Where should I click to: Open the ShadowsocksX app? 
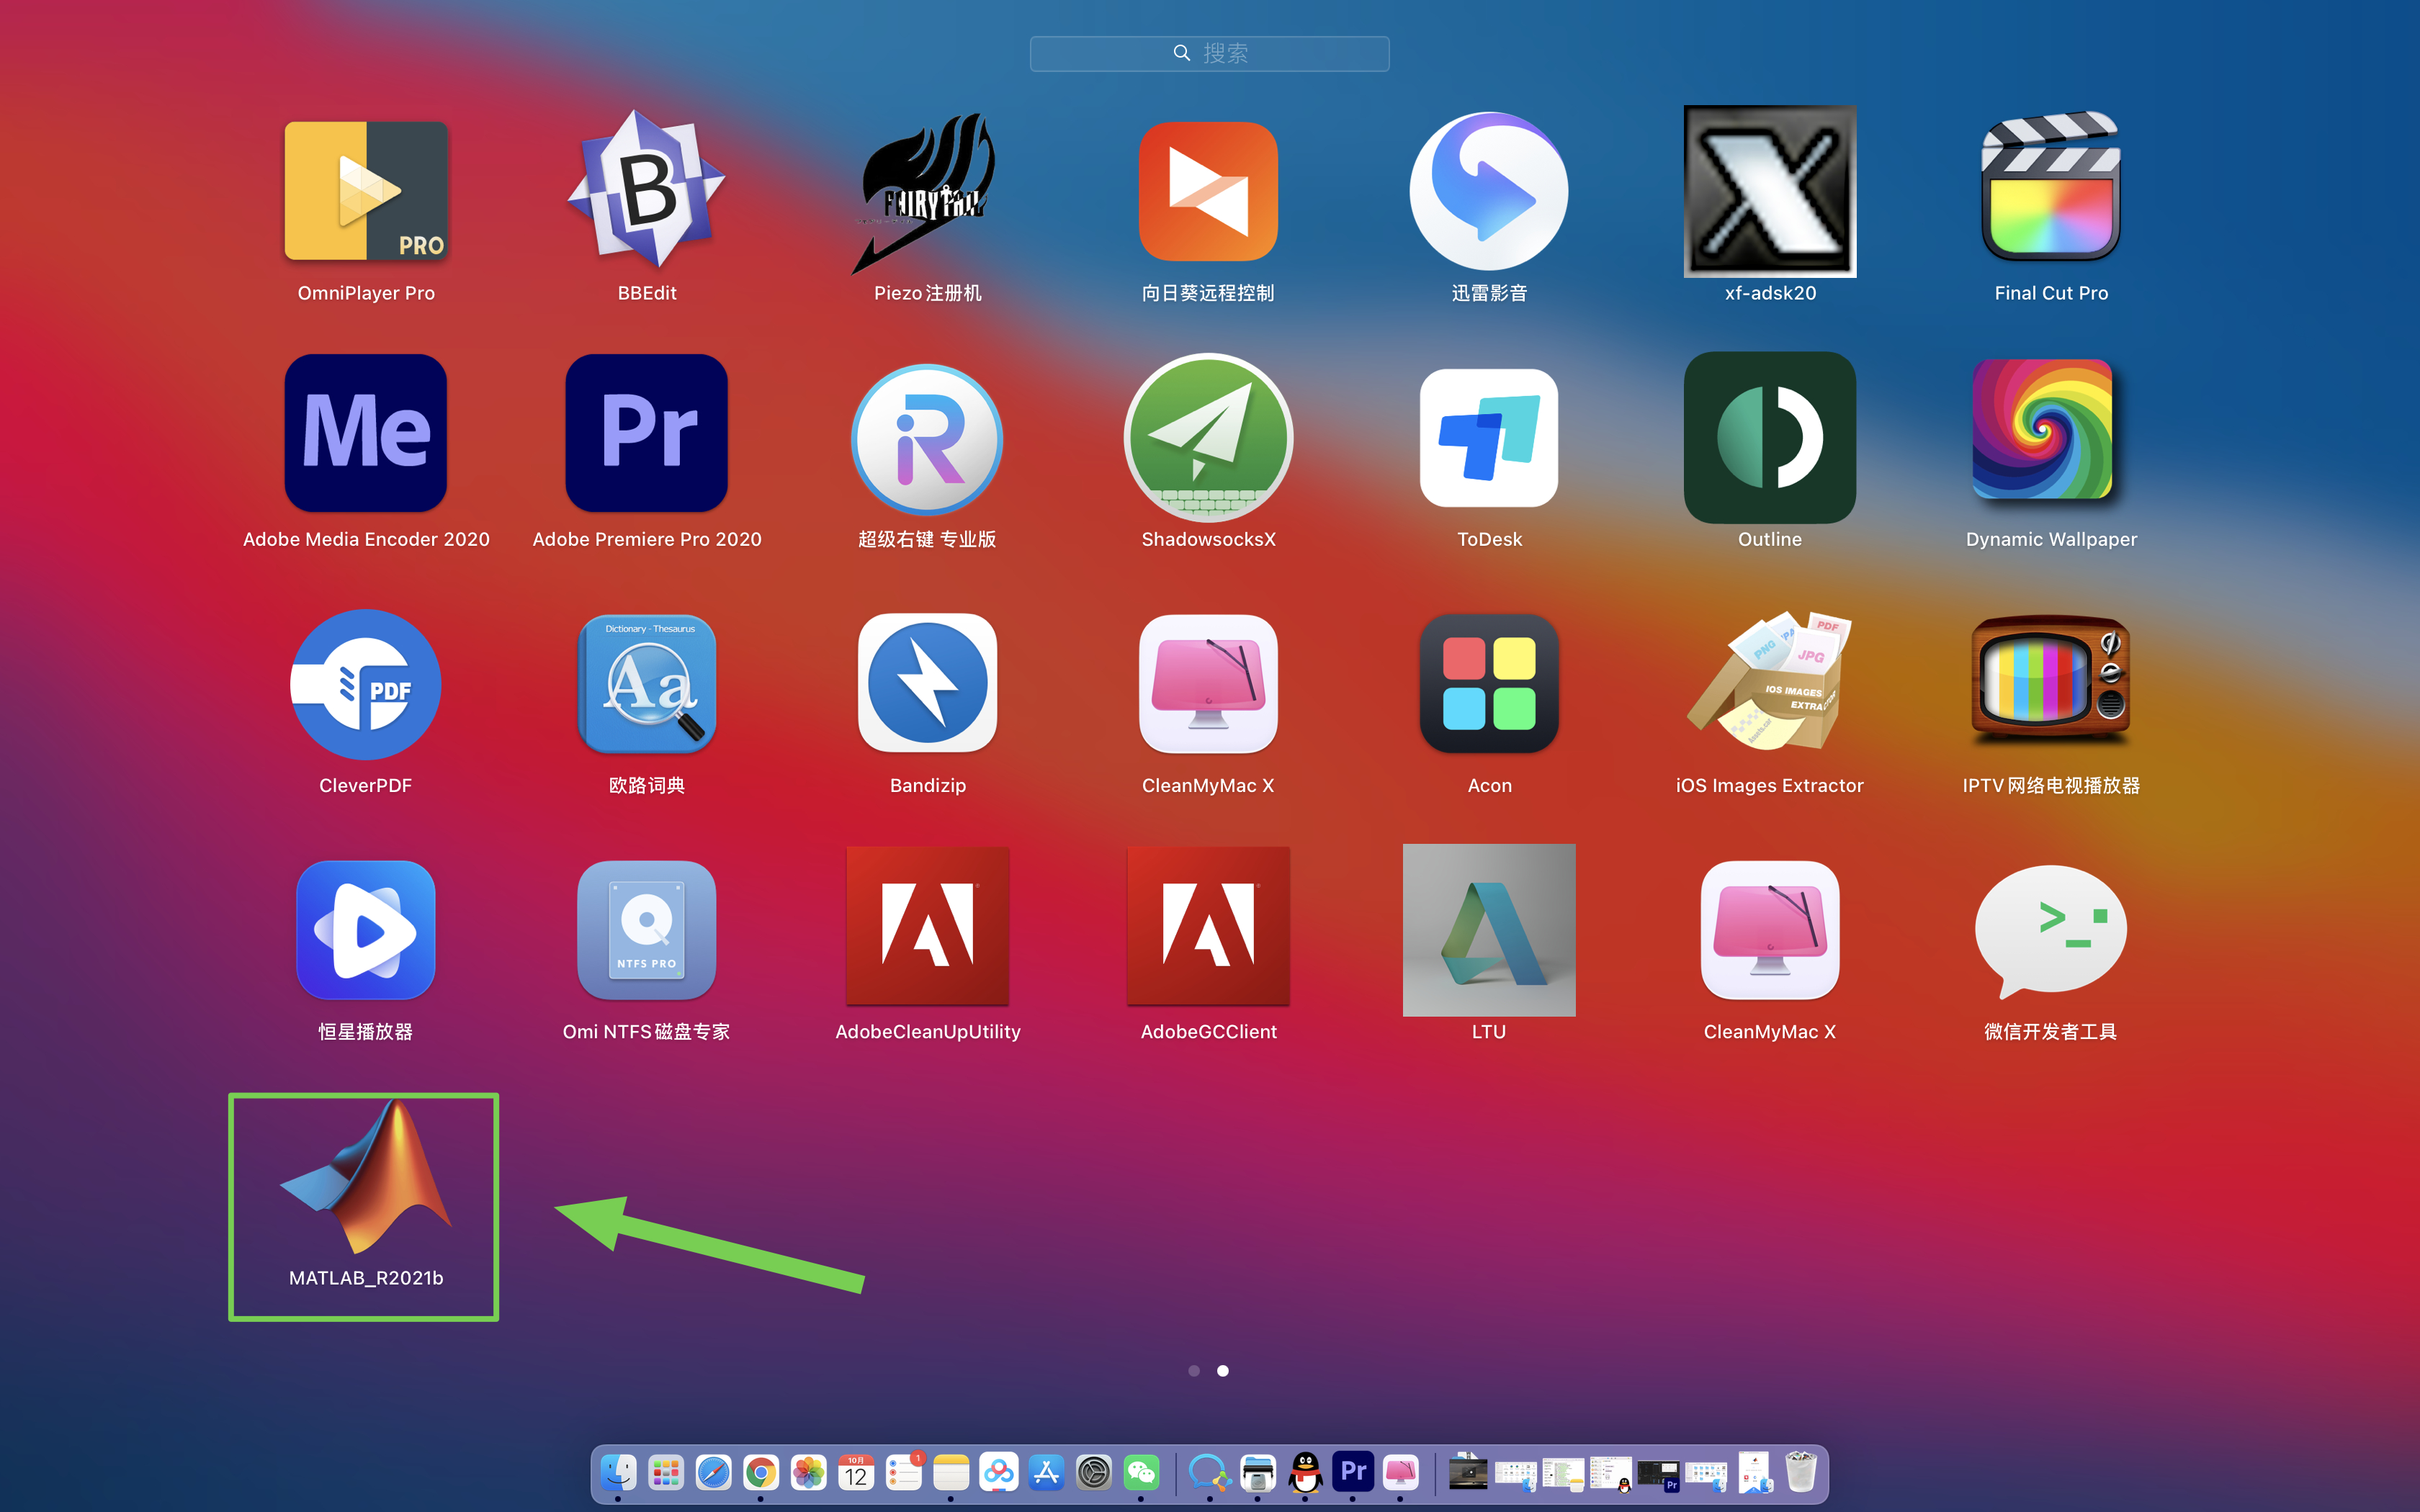1208,437
